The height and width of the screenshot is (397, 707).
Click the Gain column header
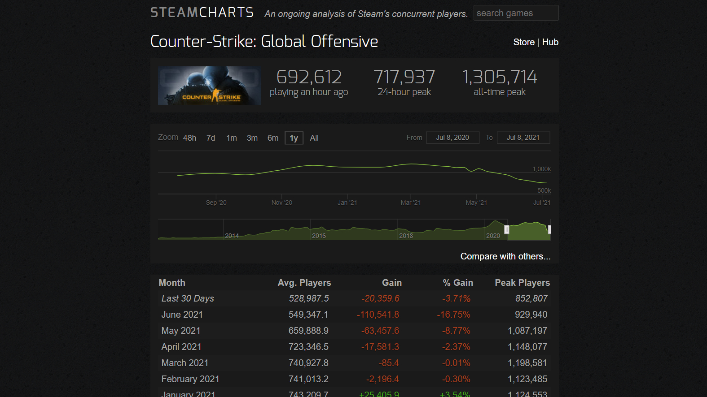(392, 283)
